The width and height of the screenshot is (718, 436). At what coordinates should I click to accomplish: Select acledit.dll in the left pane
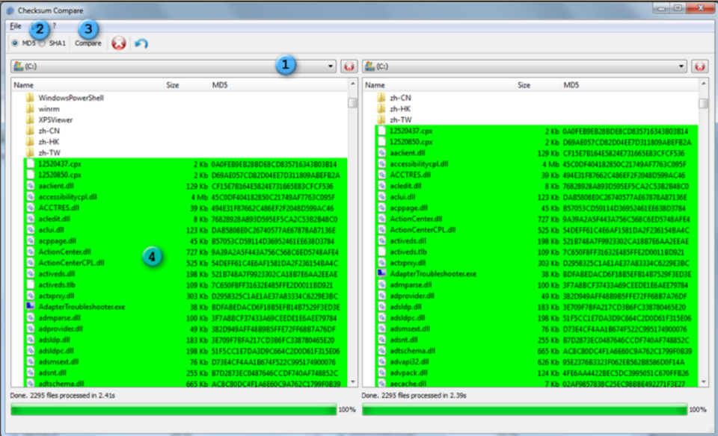pos(54,219)
